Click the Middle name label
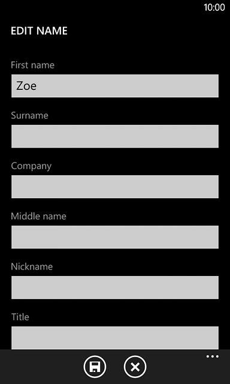The height and width of the screenshot is (384, 230). pyautogui.click(x=38, y=216)
